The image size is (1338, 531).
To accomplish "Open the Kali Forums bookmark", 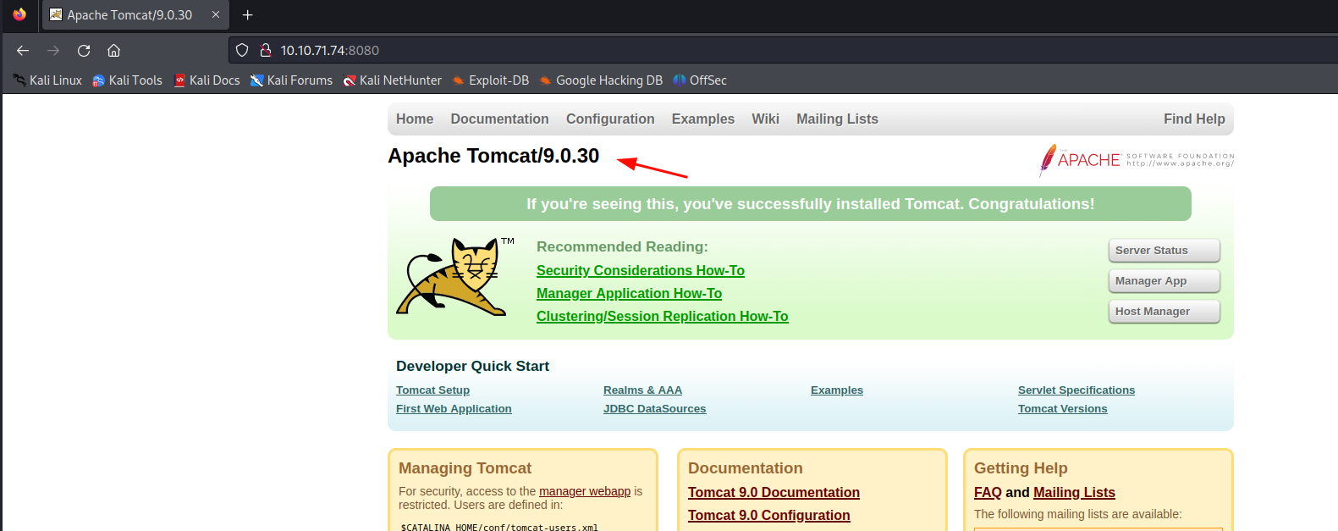I will 291,80.
